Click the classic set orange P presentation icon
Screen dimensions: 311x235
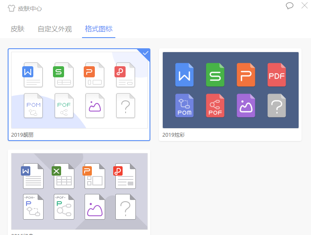click(94, 176)
